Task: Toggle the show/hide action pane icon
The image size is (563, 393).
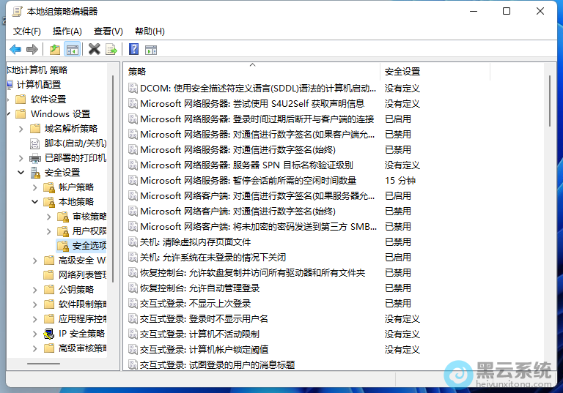Action: click(151, 49)
